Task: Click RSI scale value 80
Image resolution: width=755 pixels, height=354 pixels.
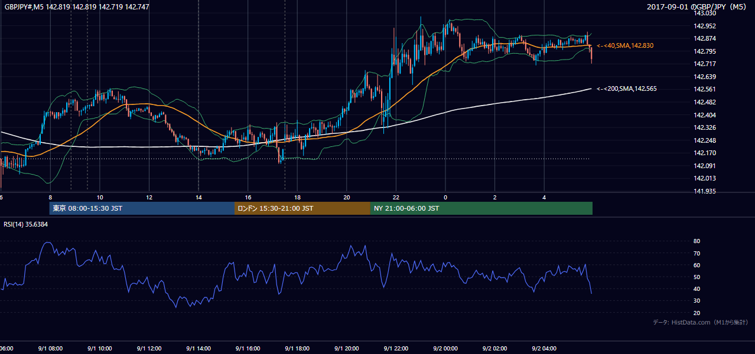Action: click(697, 241)
